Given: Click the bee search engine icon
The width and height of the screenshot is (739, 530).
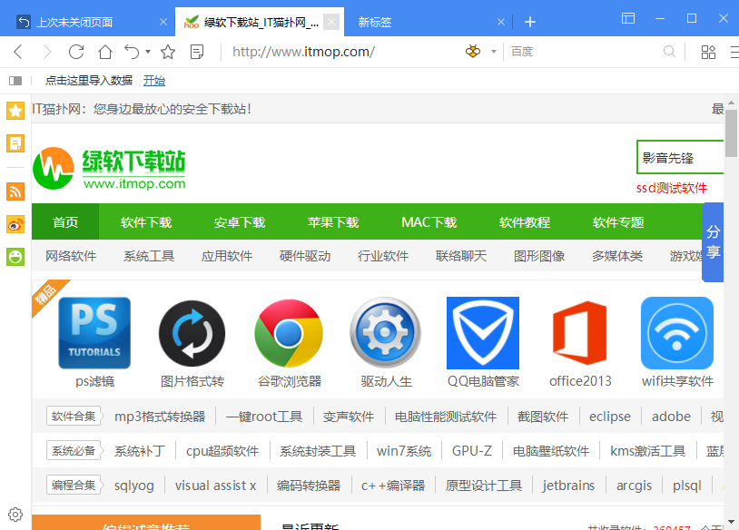Looking at the screenshot, I should [473, 51].
